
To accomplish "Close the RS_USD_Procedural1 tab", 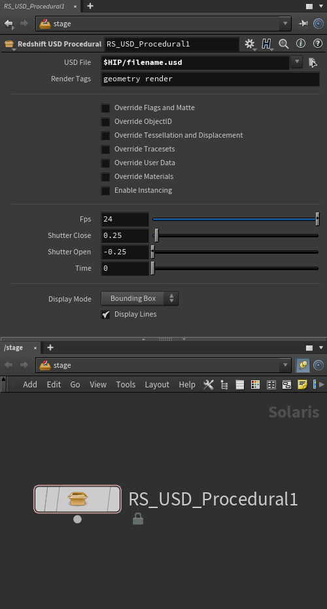I will pyautogui.click(x=75, y=7).
